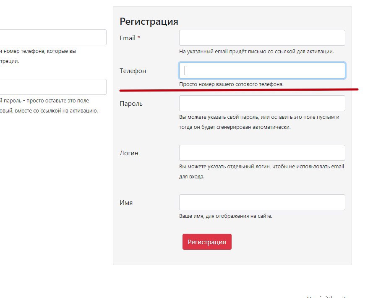Focus the Телефон input field
Image resolution: width=373 pixels, height=298 pixels.
click(262, 71)
